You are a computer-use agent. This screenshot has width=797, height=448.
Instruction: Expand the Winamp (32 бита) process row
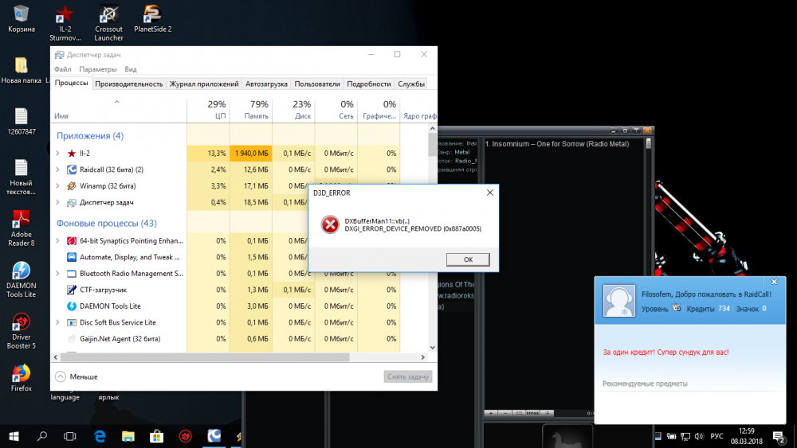(57, 186)
